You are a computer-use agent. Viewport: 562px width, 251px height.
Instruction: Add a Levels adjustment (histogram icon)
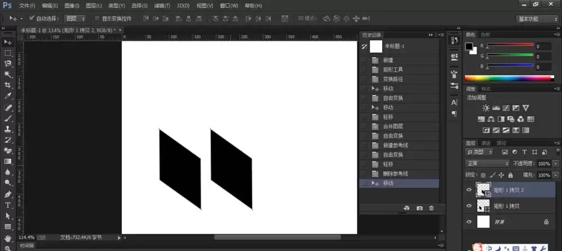pos(496,108)
